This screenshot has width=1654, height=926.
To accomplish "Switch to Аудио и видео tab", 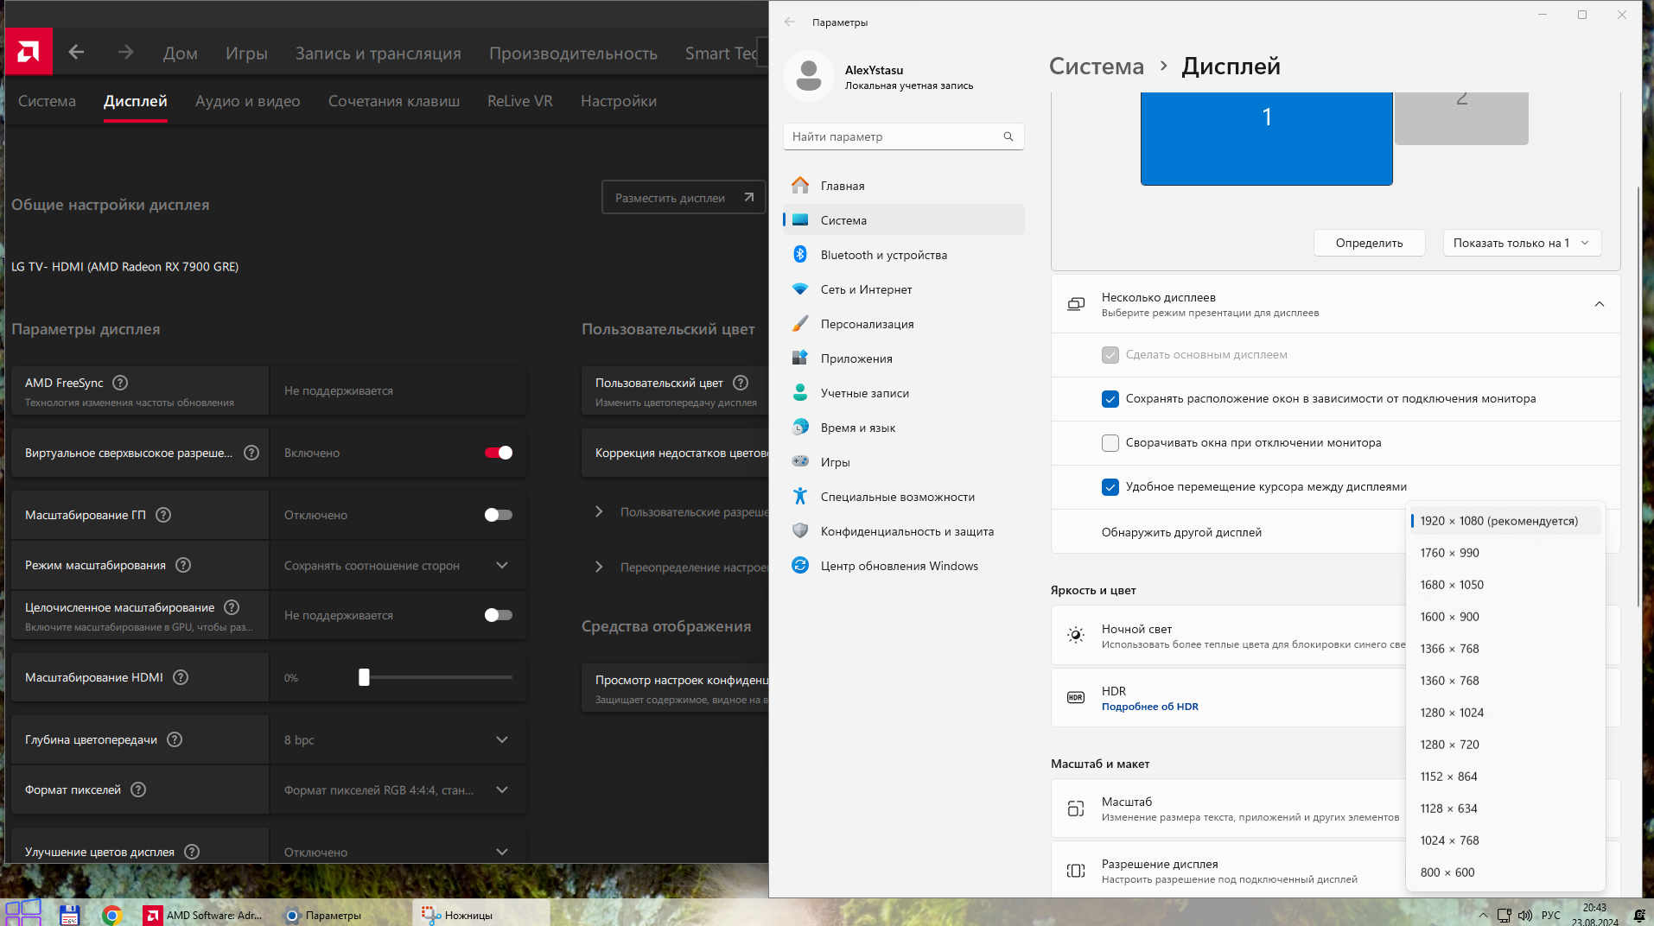I will (x=247, y=101).
